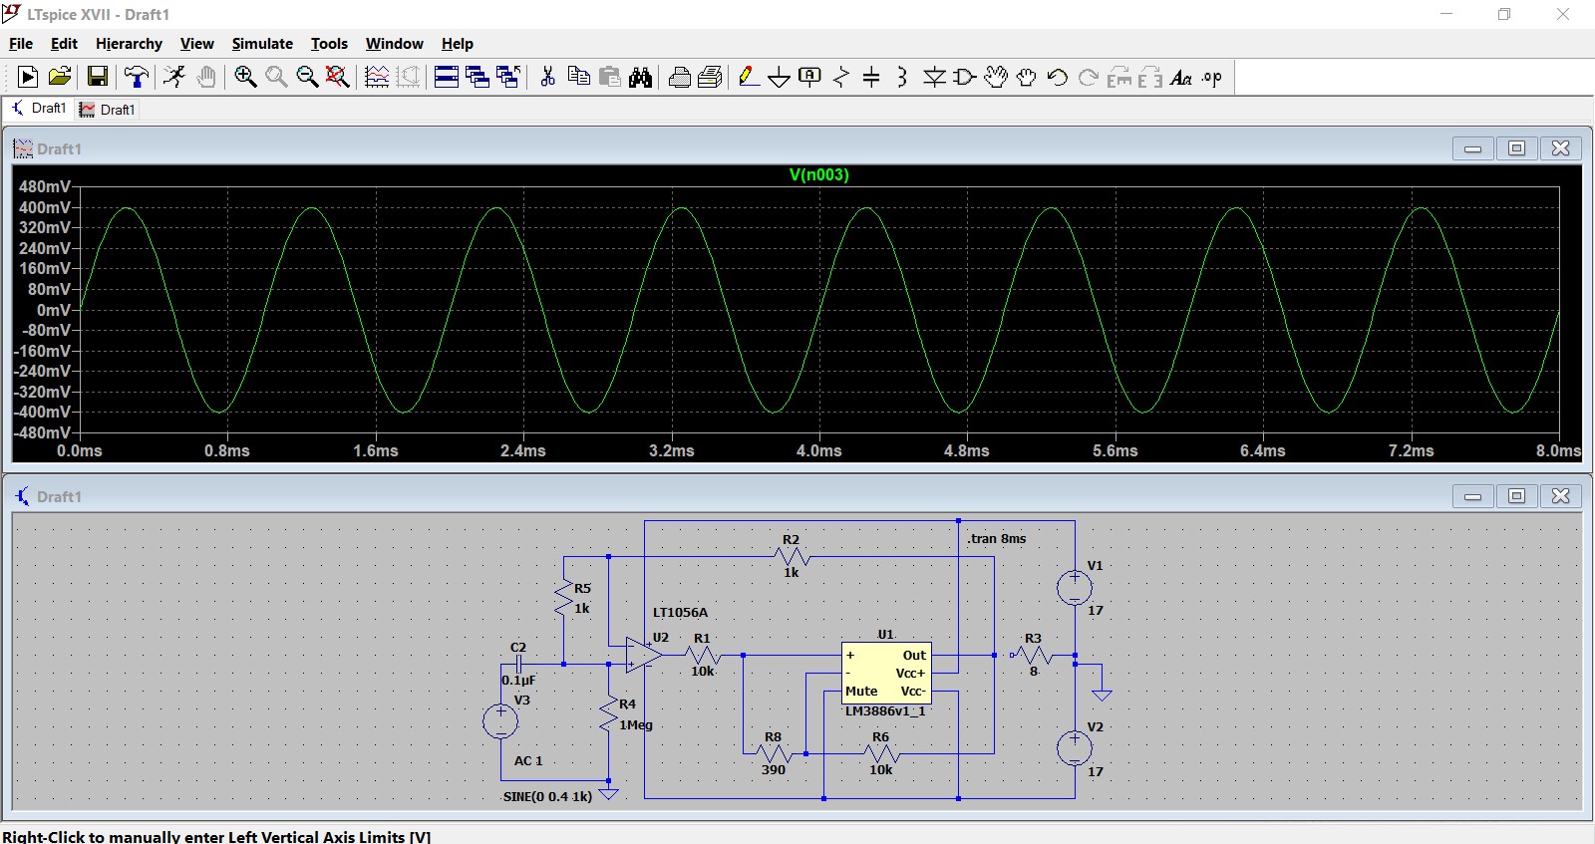Place an Inductor from the toolbar
Image resolution: width=1595 pixels, height=844 pixels.
902,77
